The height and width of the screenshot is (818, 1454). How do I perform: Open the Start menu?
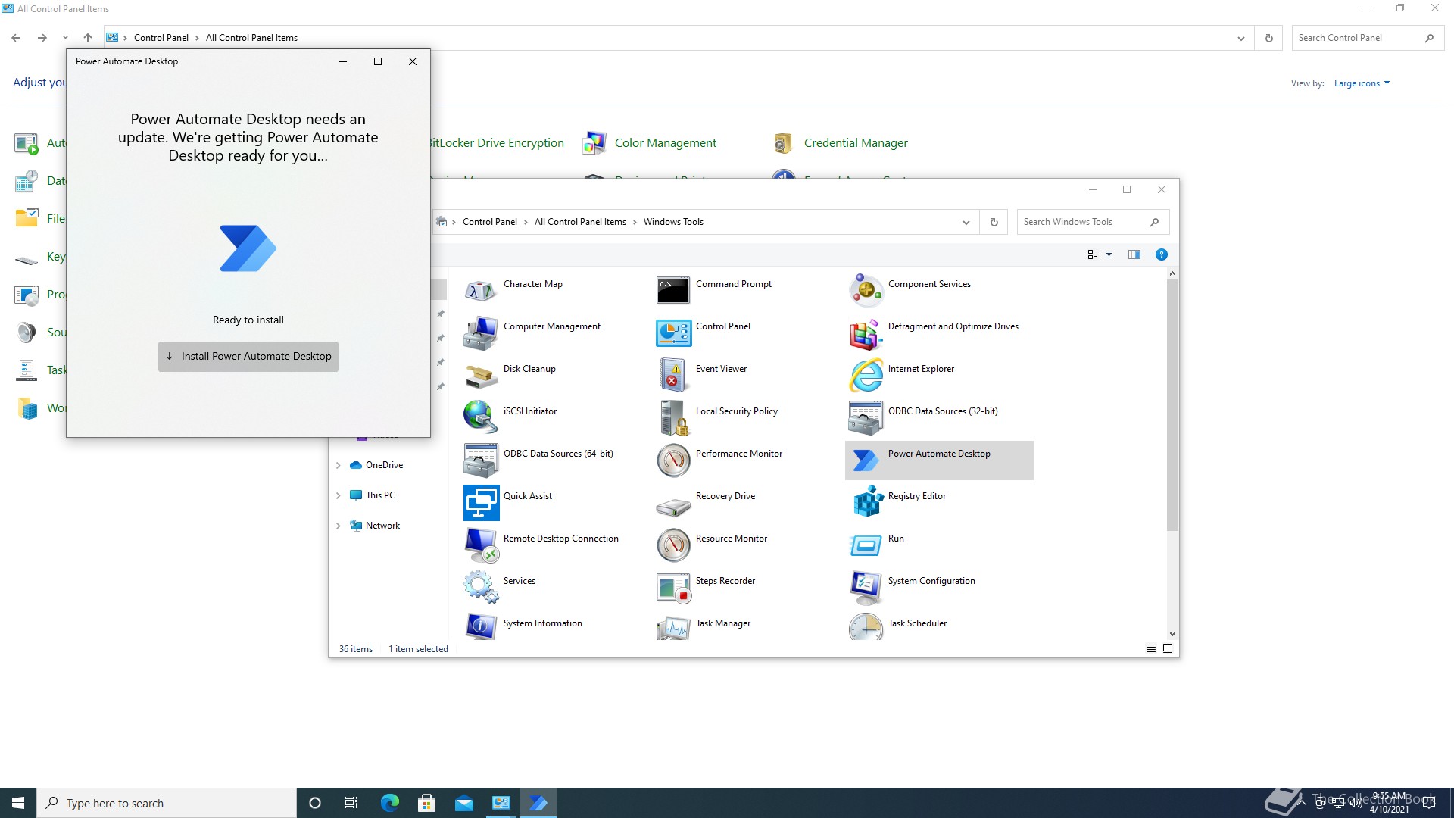[18, 803]
